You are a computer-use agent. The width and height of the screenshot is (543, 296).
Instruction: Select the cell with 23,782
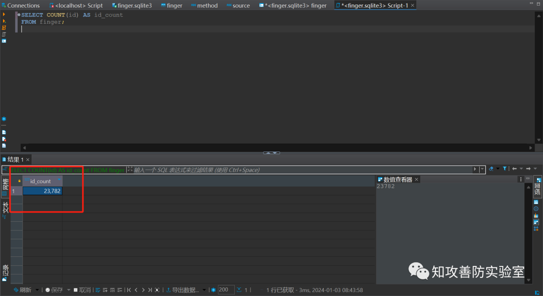tap(43, 191)
